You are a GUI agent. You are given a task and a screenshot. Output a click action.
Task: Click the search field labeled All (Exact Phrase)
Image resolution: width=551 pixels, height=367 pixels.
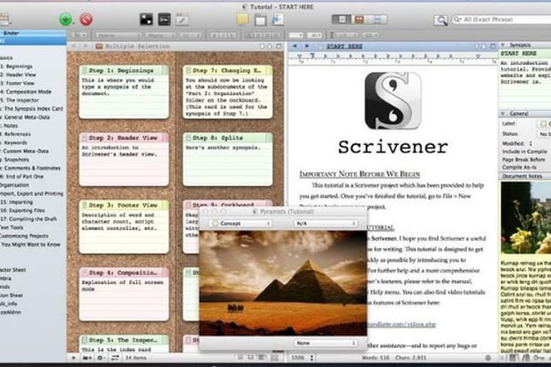(x=500, y=20)
